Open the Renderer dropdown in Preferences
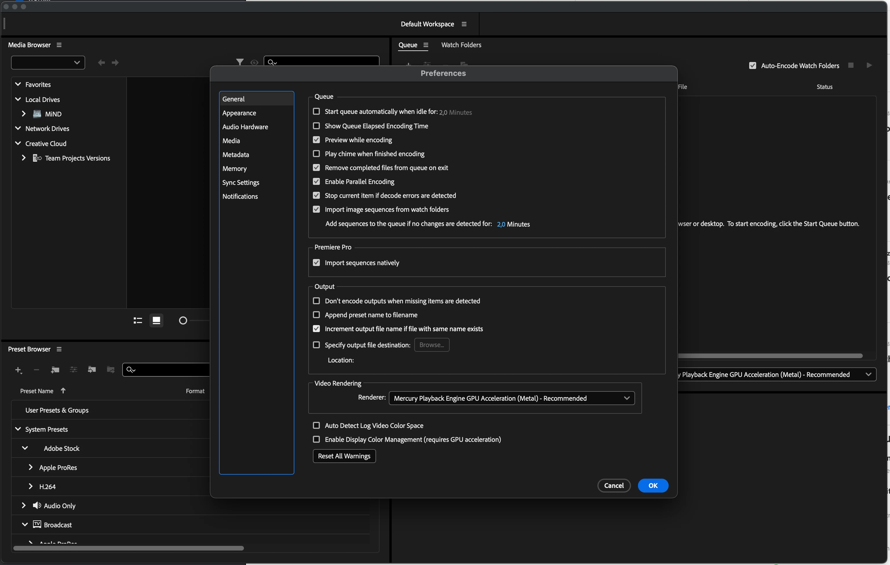Screen dimensions: 890x565 click(512, 398)
